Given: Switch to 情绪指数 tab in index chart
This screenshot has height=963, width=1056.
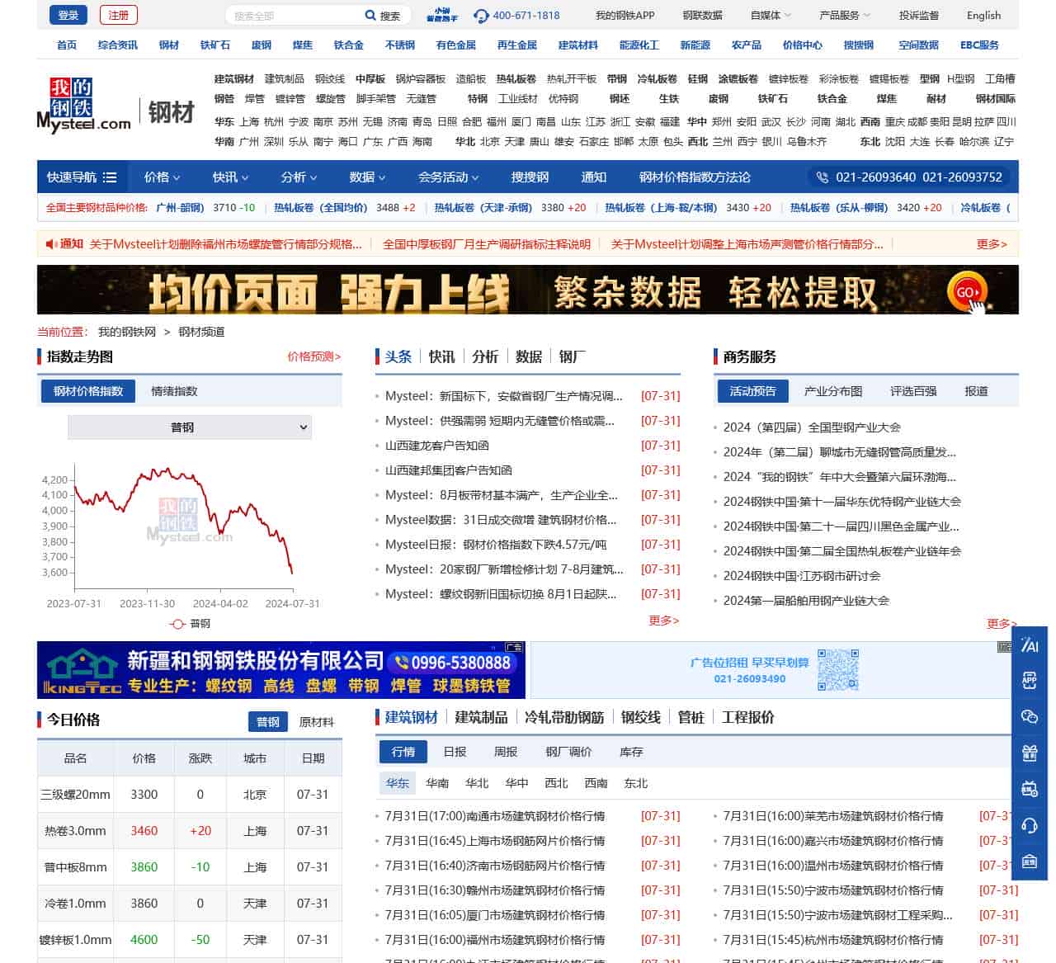Looking at the screenshot, I should pyautogui.click(x=174, y=390).
